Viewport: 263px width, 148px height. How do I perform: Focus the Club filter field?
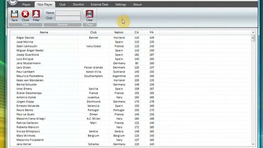[68, 18]
